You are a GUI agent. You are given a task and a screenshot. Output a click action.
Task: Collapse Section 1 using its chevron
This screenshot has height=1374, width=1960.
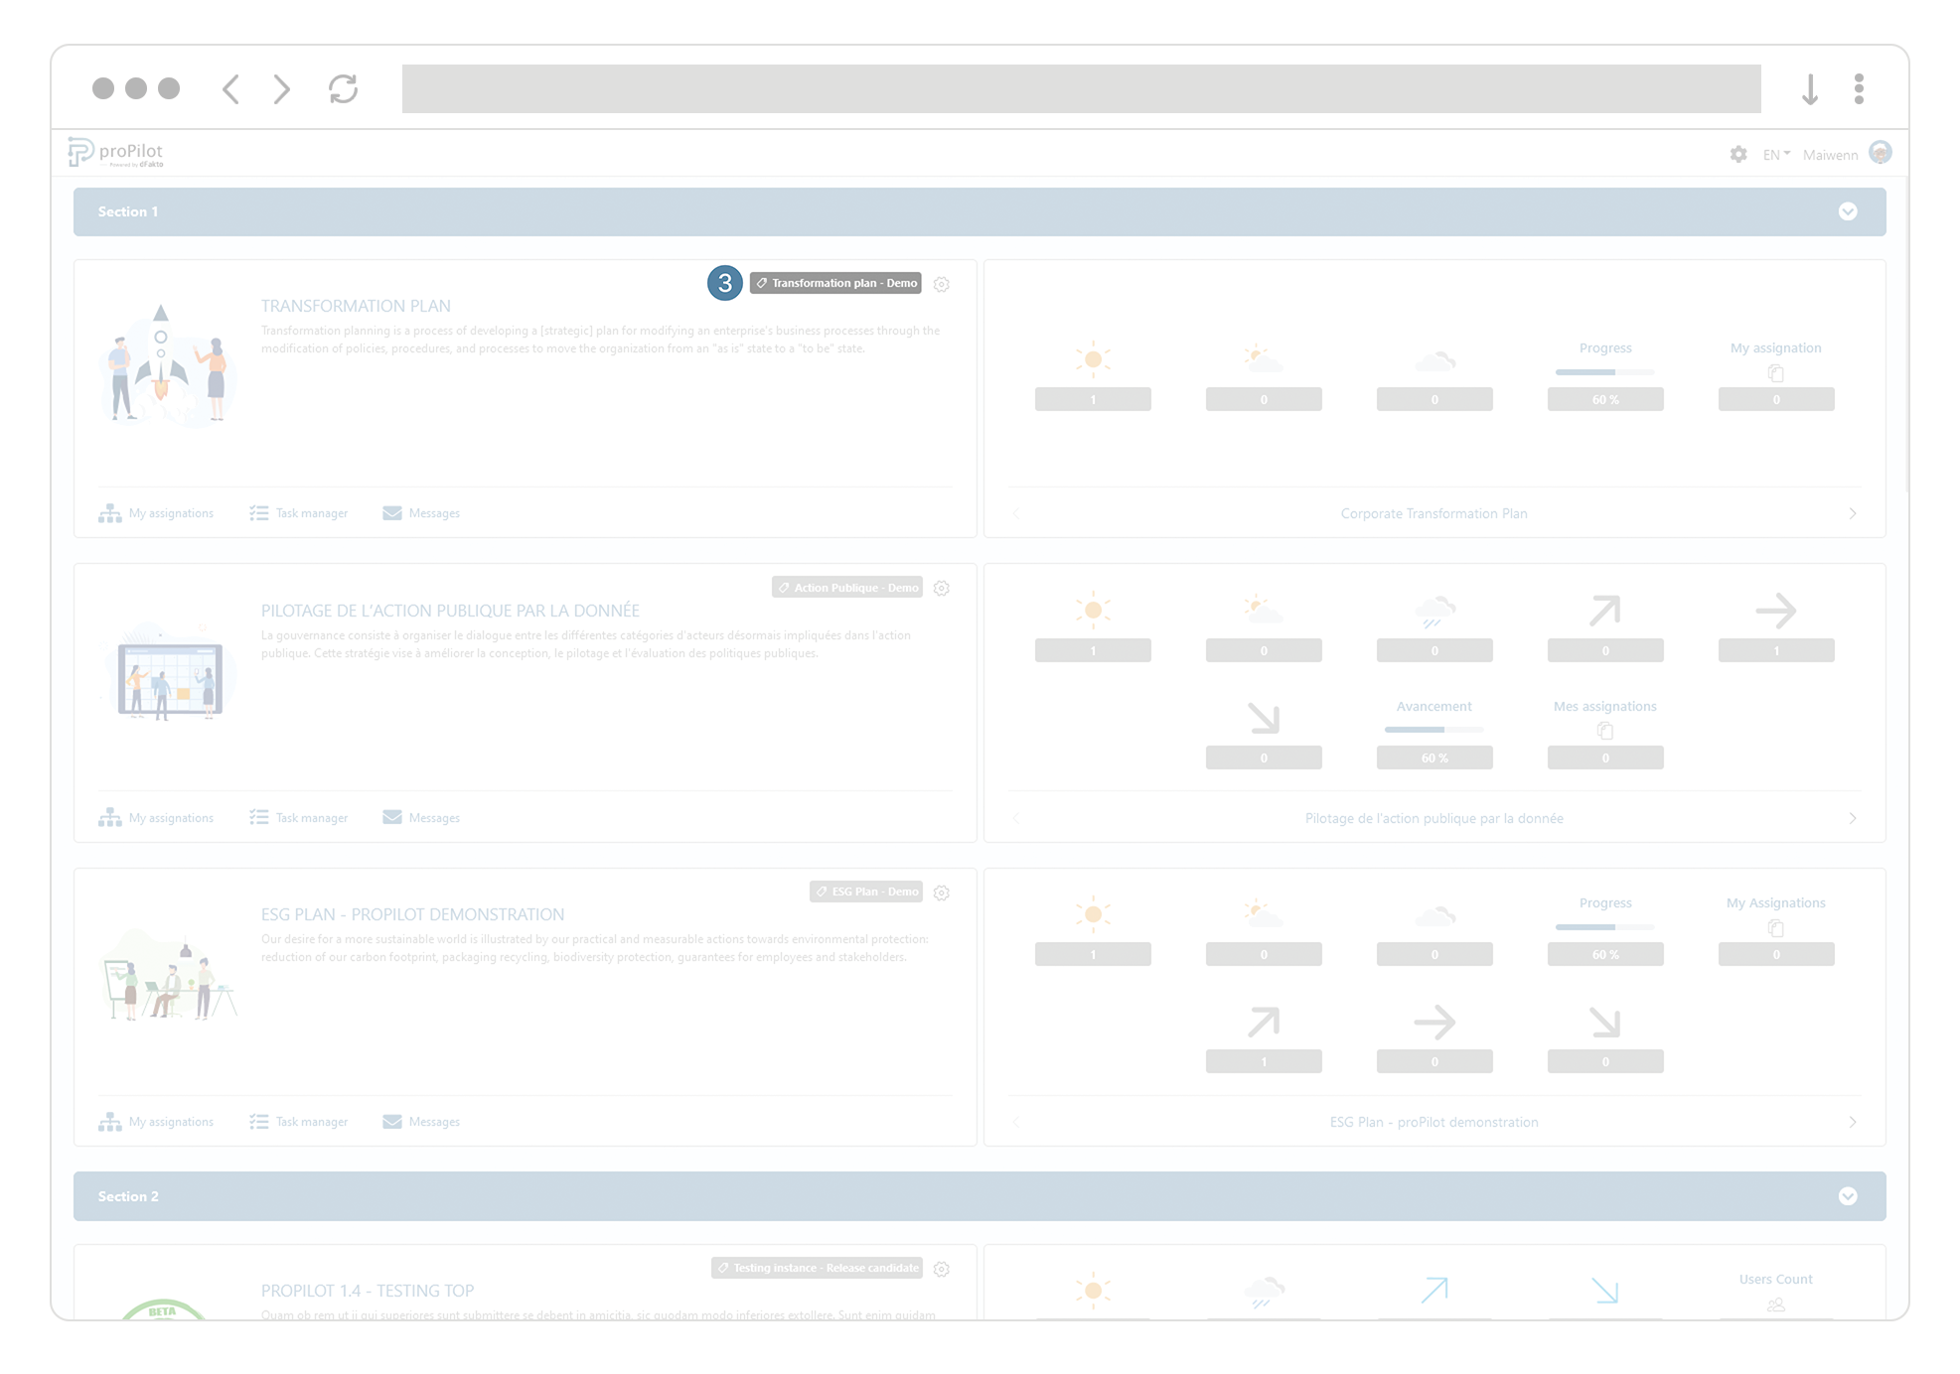coord(1849,211)
